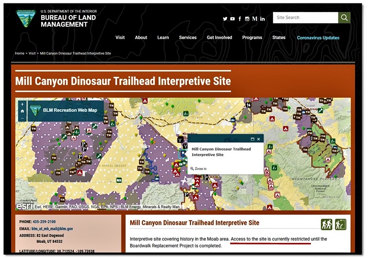Screen dimensions: 369x258
Task: Select the Get Involved menu item
Action: click(x=219, y=37)
